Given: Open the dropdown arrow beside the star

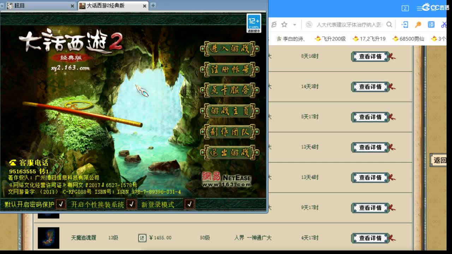Looking at the screenshot, I should point(295,25).
